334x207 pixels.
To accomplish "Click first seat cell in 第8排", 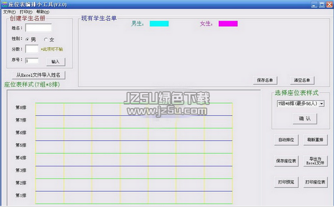I will coord(50,109).
